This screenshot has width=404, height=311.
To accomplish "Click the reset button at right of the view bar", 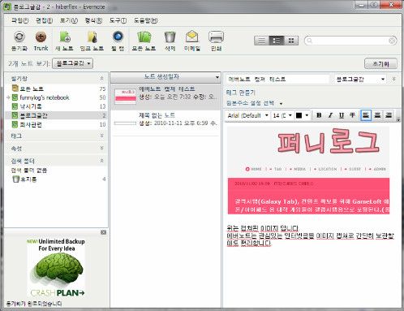I will coord(380,64).
